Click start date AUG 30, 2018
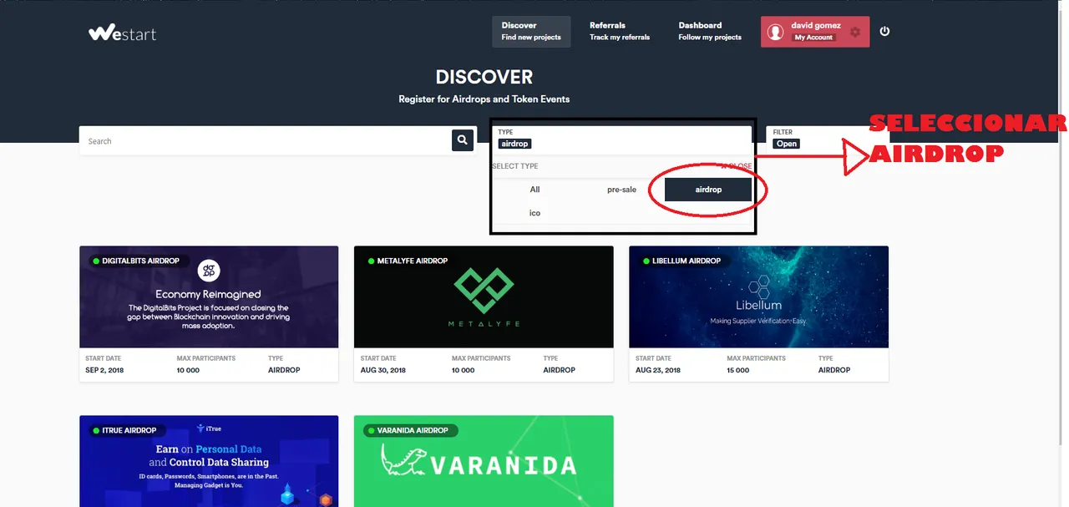This screenshot has height=507, width=1069. point(383,370)
